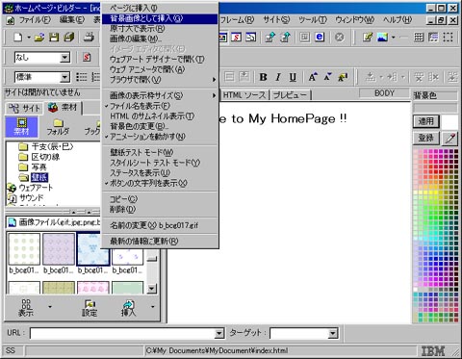This screenshot has width=462, height=359.
Task: Click the decrease font size icon
Action: (x=327, y=77)
